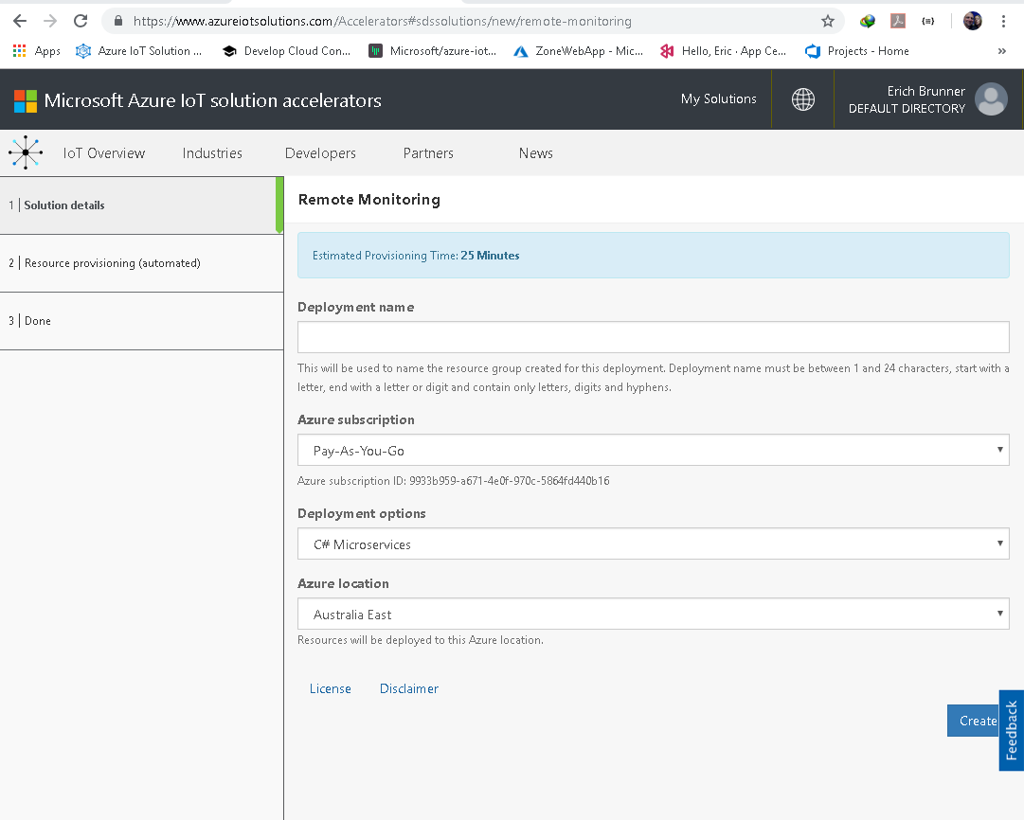The width and height of the screenshot is (1024, 820).
Task: Click the code brackets extension icon
Action: pos(928,20)
